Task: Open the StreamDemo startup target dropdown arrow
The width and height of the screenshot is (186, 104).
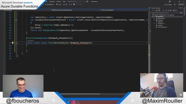Action: click(54, 5)
